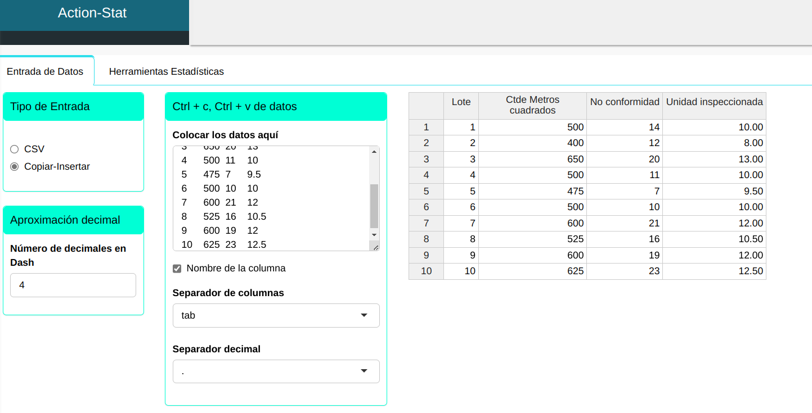Open the Separador decimal dropdown
The image size is (812, 413).
pyautogui.click(x=276, y=371)
